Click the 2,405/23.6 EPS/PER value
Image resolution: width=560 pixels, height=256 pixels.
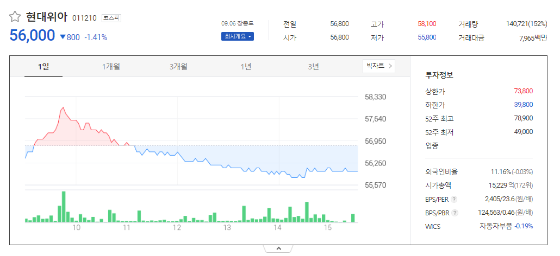[x=499, y=199]
